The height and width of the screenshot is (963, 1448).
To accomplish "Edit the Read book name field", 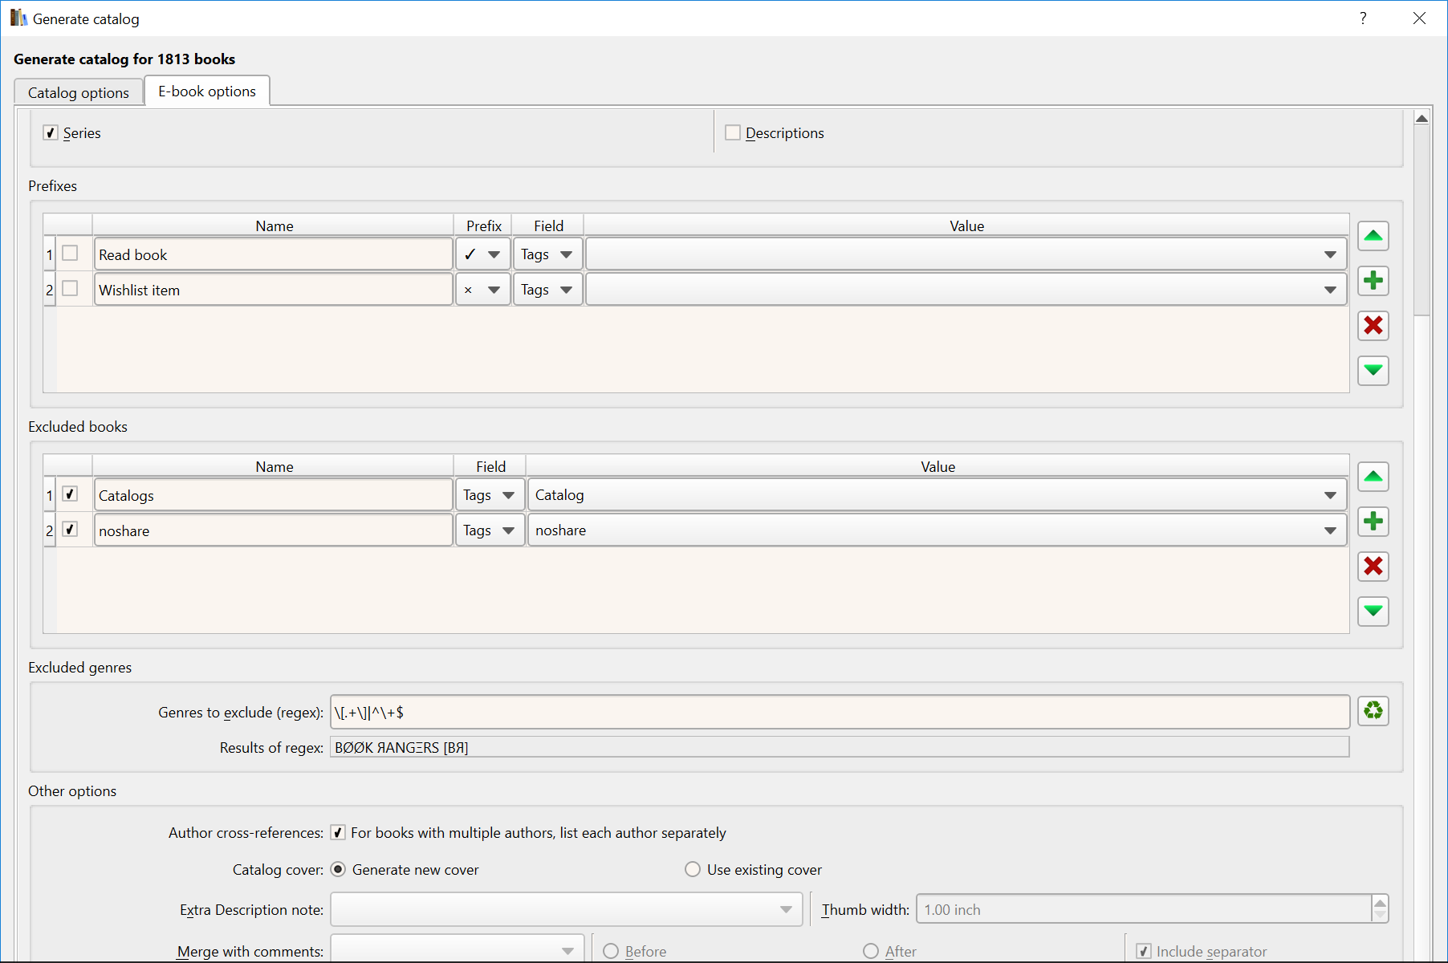I will [274, 254].
